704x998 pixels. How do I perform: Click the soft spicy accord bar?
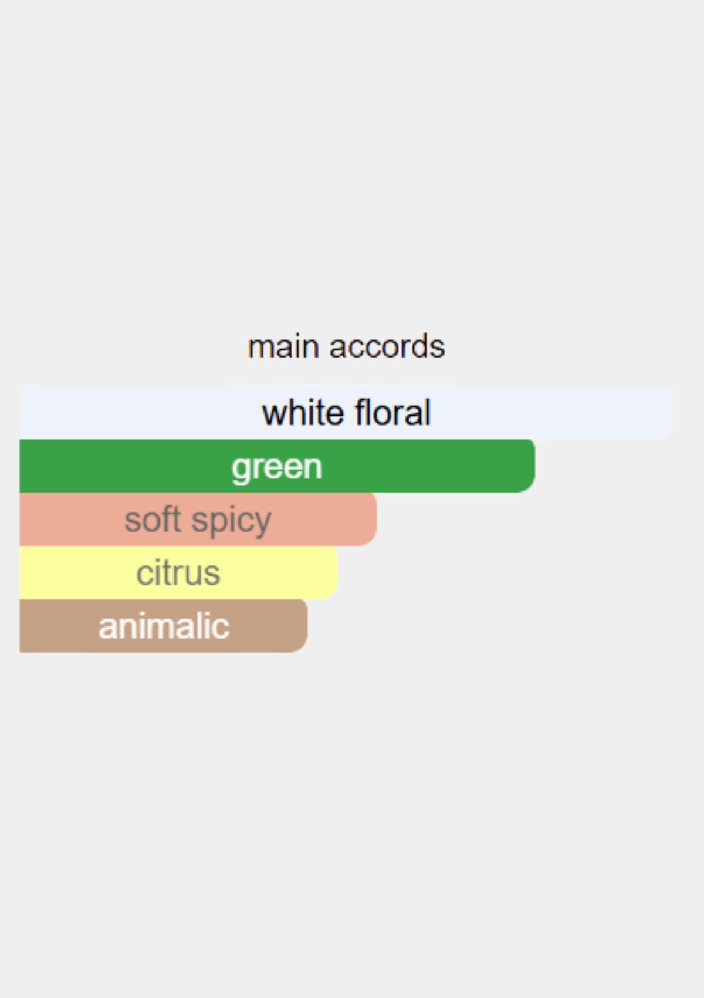coord(198,520)
